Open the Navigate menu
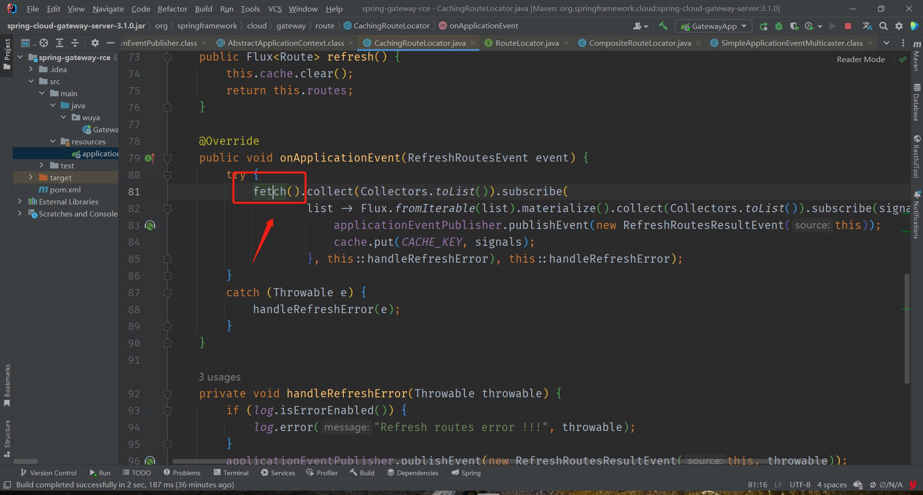The image size is (923, 495). coord(108,9)
